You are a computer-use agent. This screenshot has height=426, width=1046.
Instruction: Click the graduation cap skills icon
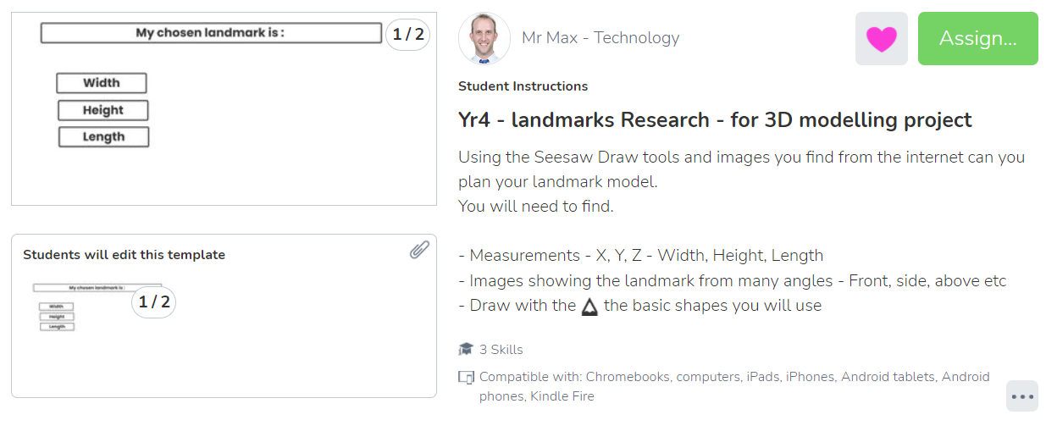click(x=466, y=349)
